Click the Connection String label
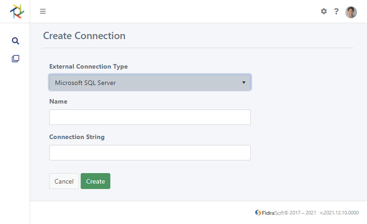 (77, 137)
